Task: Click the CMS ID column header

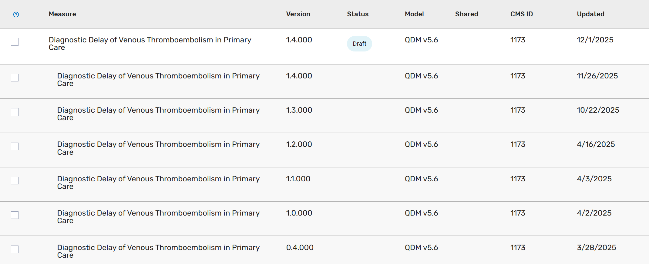Action: (521, 14)
